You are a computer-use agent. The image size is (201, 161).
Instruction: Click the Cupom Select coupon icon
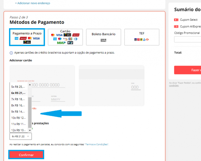176,20
